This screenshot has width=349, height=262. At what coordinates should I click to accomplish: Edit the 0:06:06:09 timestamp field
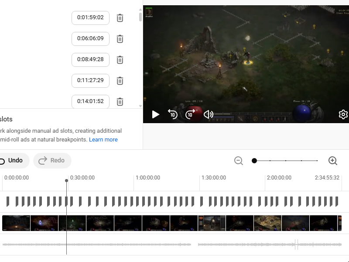(90, 38)
